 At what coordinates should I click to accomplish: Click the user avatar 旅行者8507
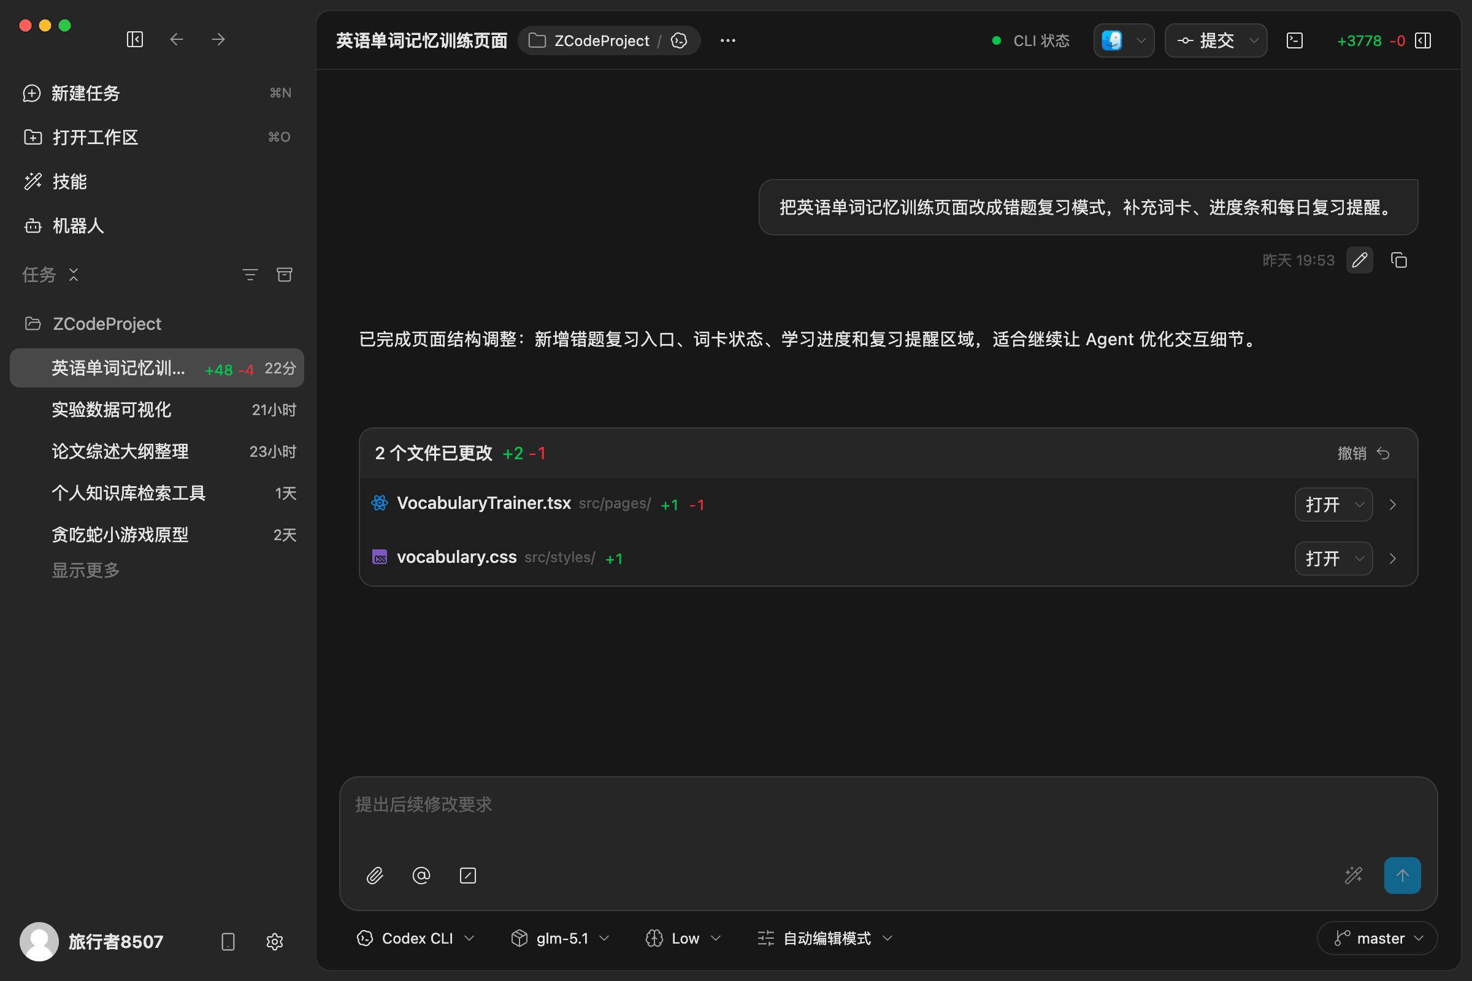pos(39,941)
